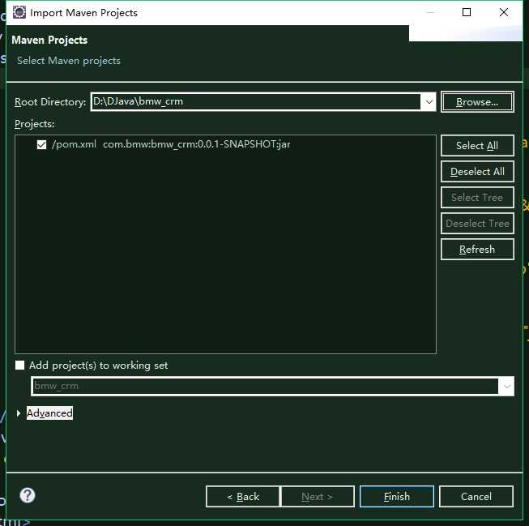This screenshot has width=529, height=526.
Task: Enable Add project(s) to working set
Action: tap(20, 365)
